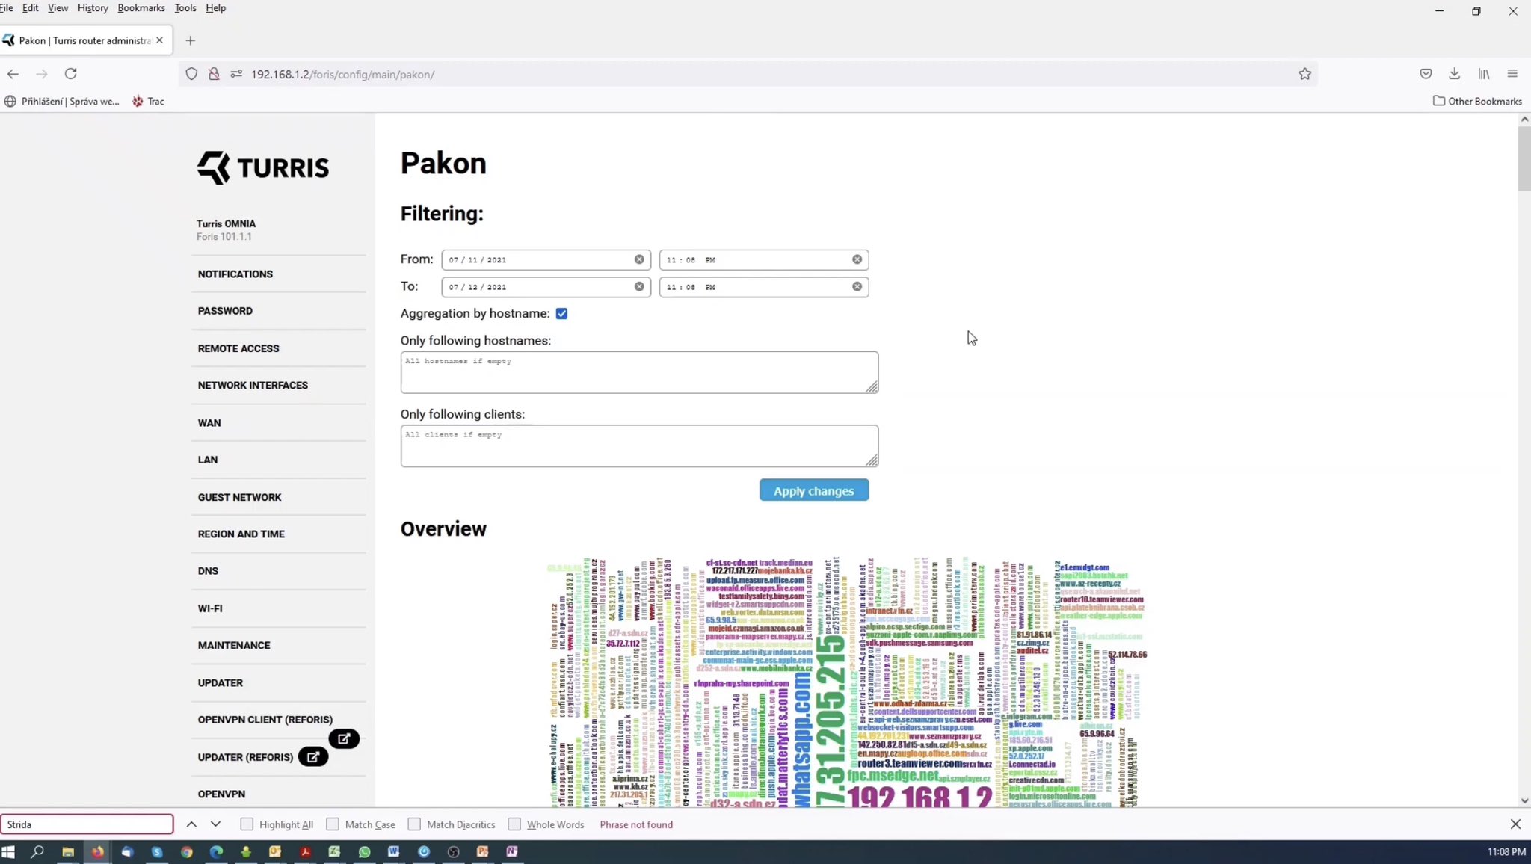Click the Only following hostnames text area
This screenshot has width=1531, height=864.
coord(638,372)
